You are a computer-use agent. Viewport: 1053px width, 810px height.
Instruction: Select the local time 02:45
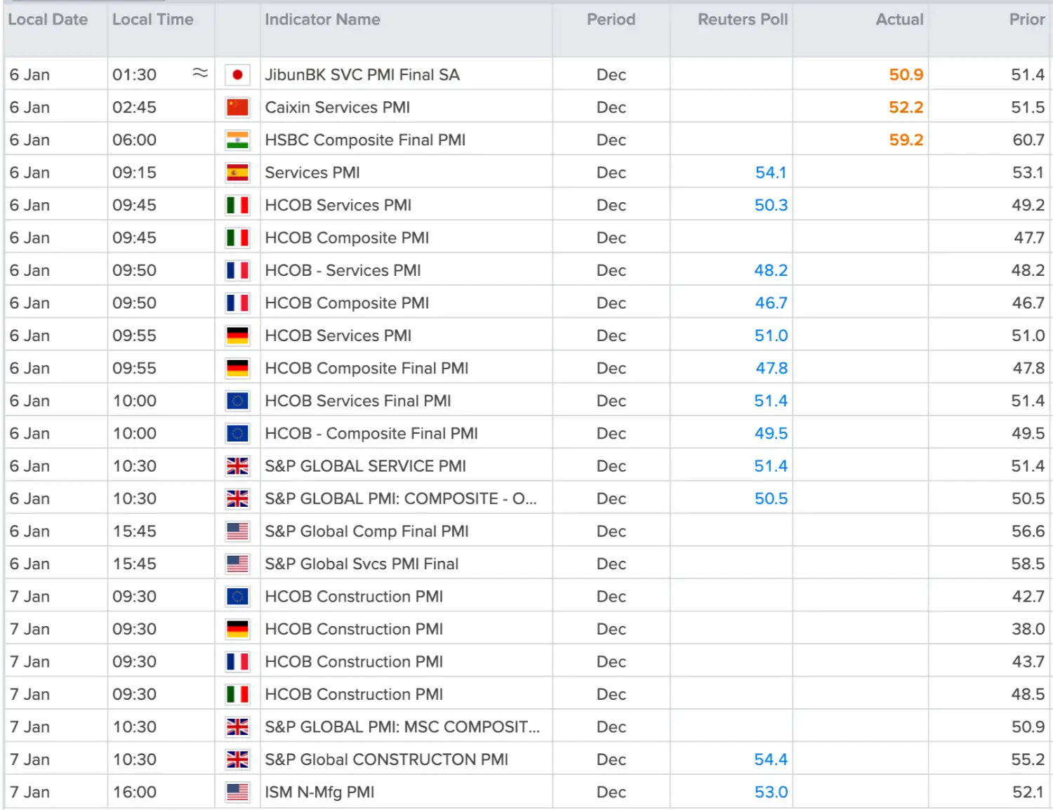tap(134, 107)
